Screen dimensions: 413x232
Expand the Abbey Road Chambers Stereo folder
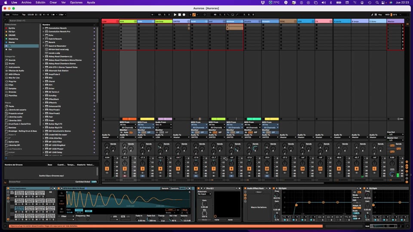coord(44,64)
